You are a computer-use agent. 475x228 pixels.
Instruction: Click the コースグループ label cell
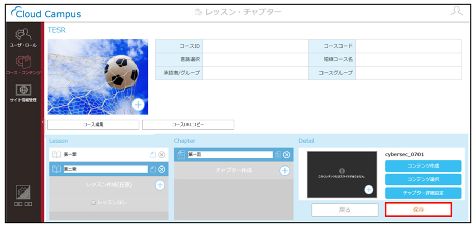(x=332, y=73)
